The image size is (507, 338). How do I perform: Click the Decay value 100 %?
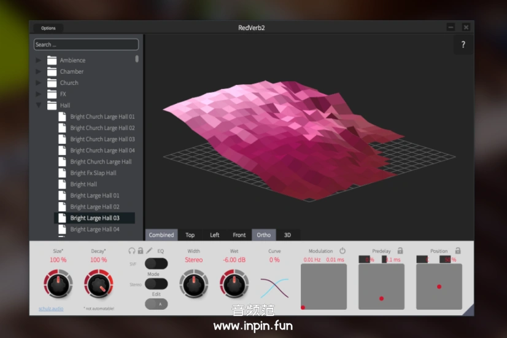coord(99,260)
